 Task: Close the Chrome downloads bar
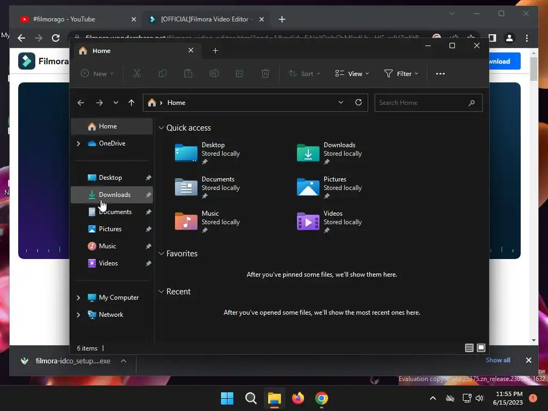coord(528,360)
